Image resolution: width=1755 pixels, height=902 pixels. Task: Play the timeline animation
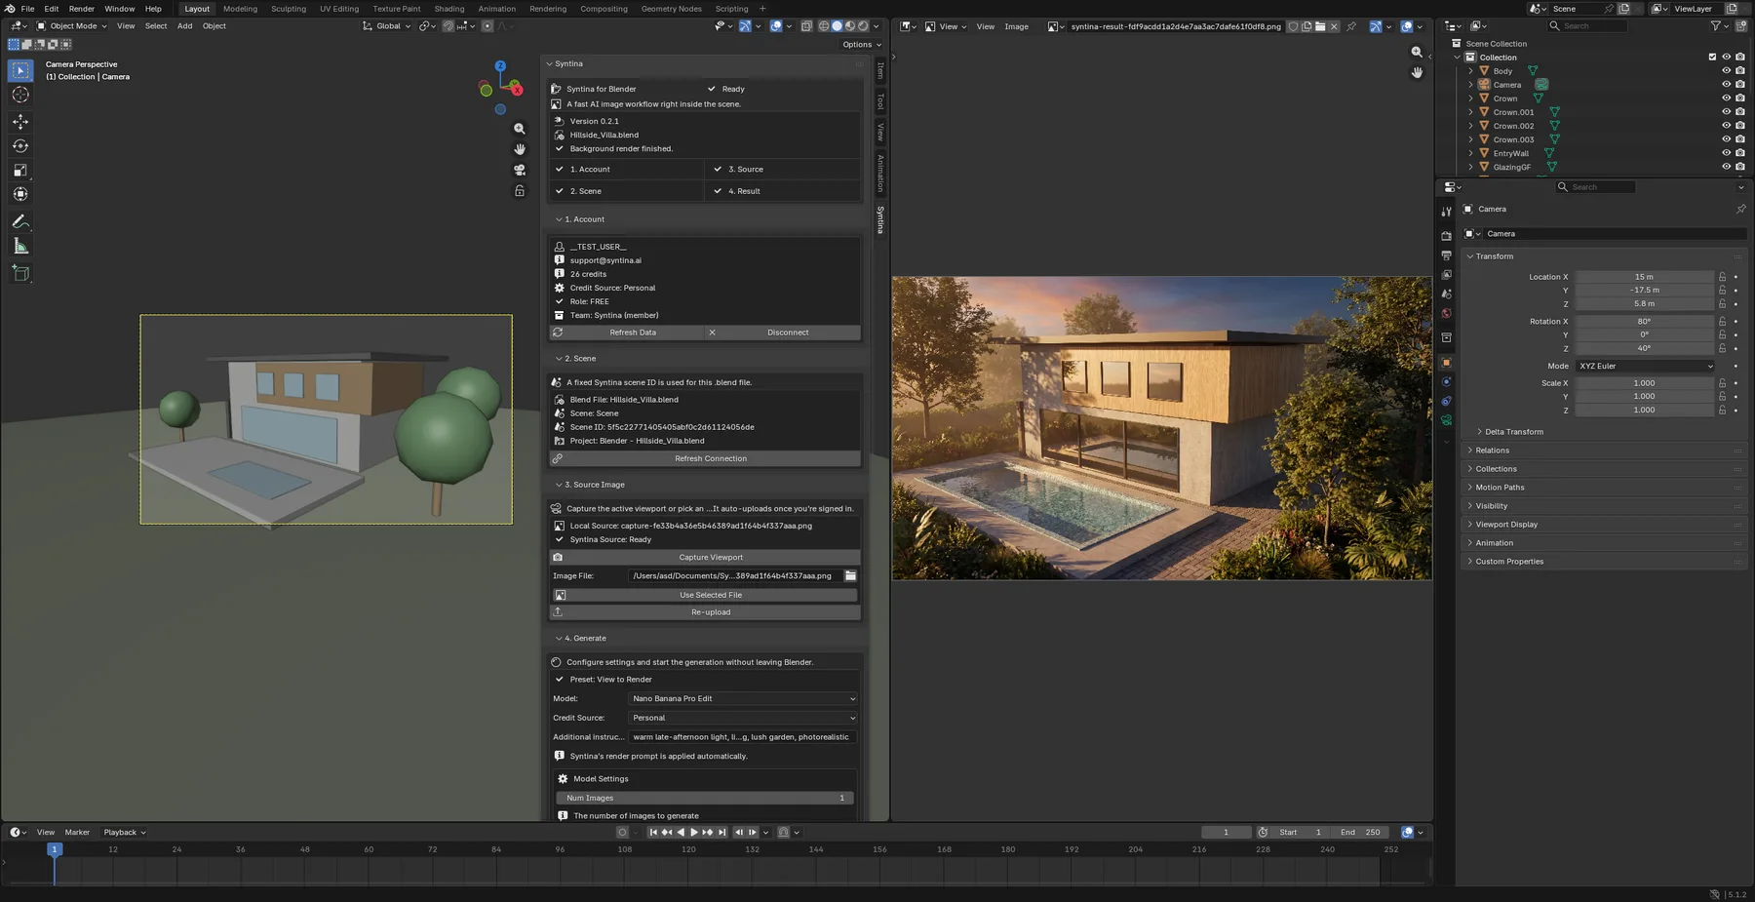coord(693,833)
